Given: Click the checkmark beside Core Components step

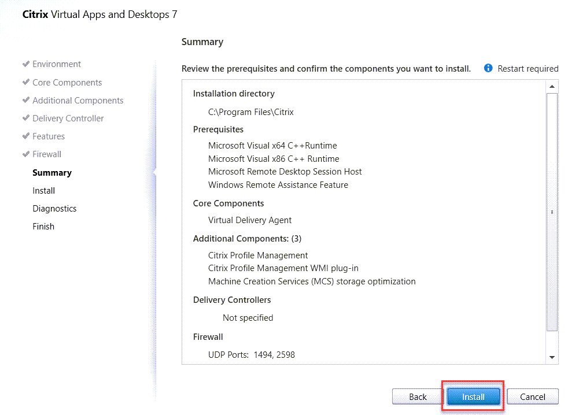Looking at the screenshot, I should [26, 82].
